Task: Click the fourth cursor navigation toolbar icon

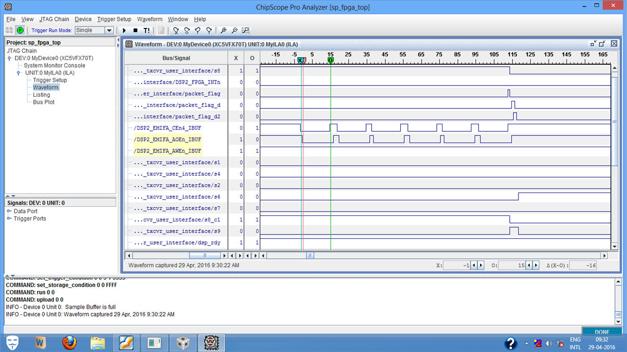Action: (209, 31)
